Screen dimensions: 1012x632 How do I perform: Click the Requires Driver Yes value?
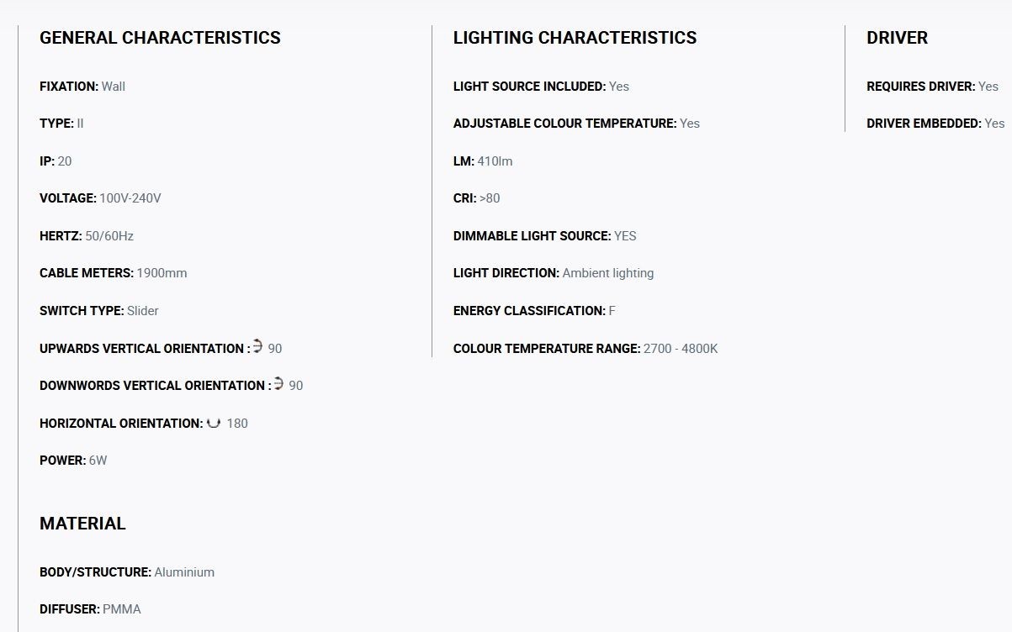point(988,87)
